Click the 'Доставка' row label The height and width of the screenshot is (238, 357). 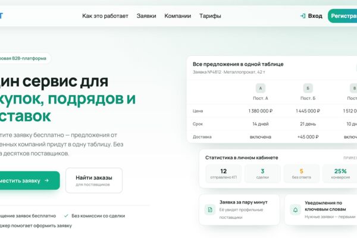click(202, 137)
